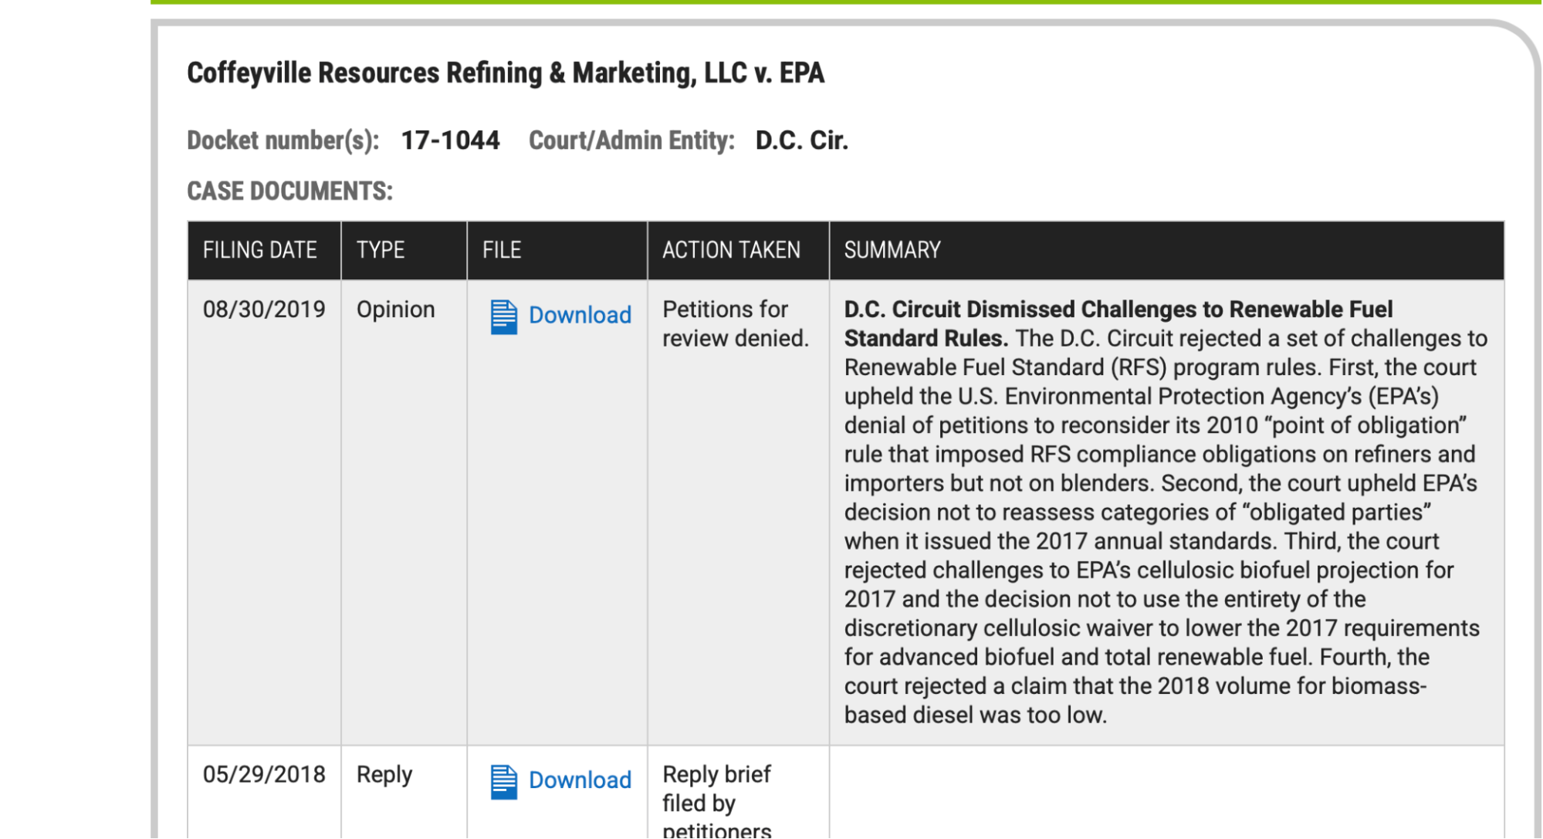Image resolution: width=1543 pixels, height=839 pixels.
Task: Select the 05/29/2018 filing date cell
Action: [264, 774]
